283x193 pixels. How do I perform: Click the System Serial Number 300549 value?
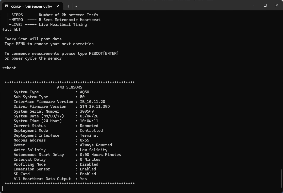coord(86,111)
